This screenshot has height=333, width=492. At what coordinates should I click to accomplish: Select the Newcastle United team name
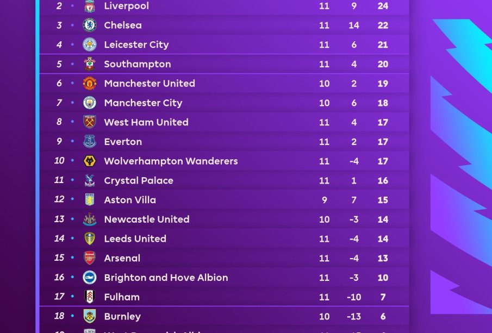click(x=147, y=219)
